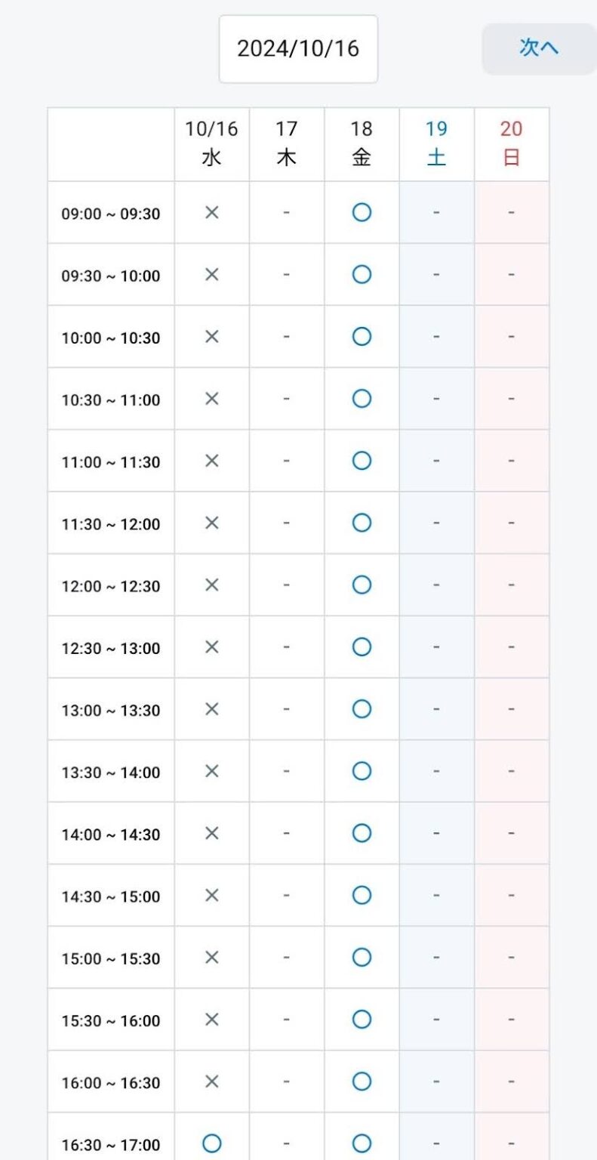Book Friday 13:00 ~ 13:30 open slot
The height and width of the screenshot is (1160, 597).
(362, 709)
